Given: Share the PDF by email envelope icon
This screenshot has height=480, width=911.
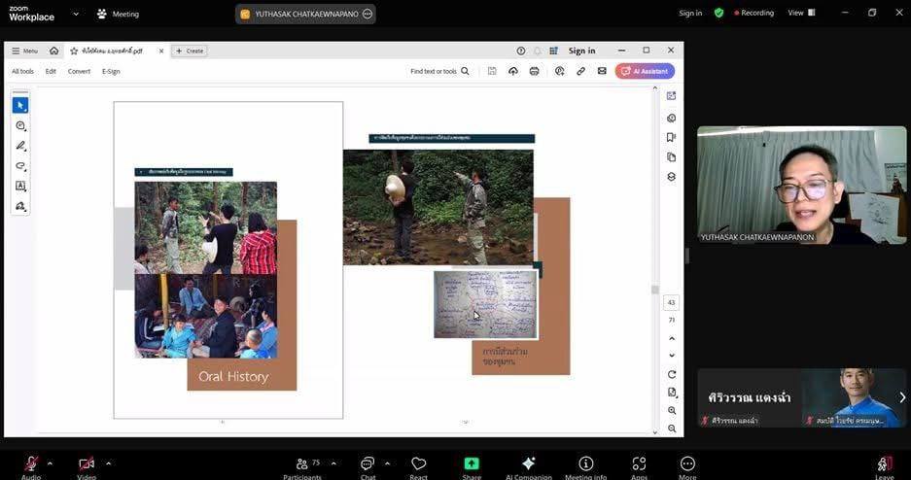Looking at the screenshot, I should pyautogui.click(x=602, y=71).
